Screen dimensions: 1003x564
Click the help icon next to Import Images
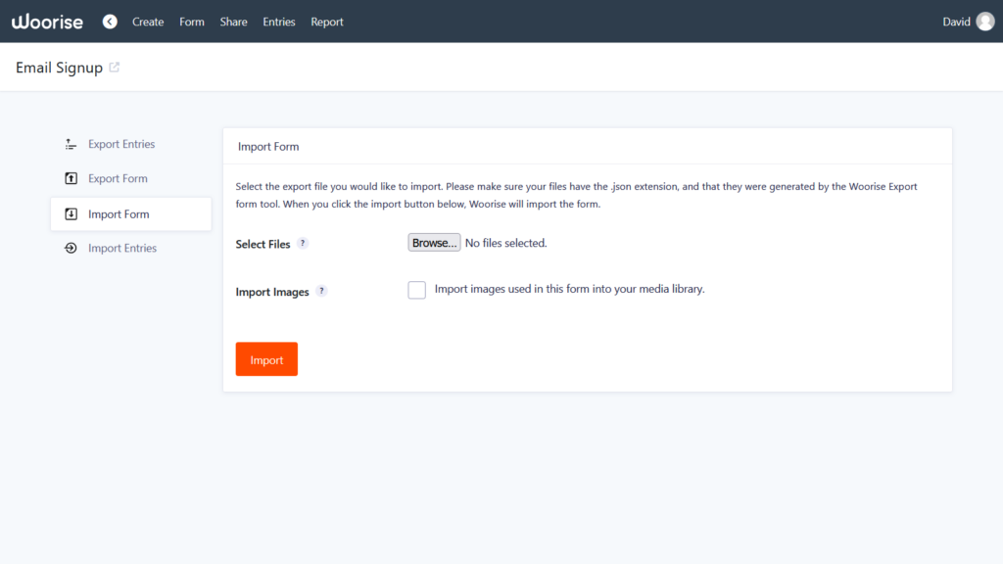pos(323,291)
